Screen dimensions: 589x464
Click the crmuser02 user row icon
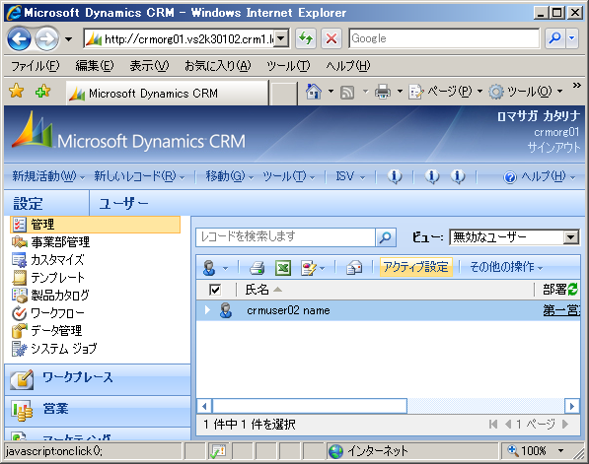pos(225,310)
